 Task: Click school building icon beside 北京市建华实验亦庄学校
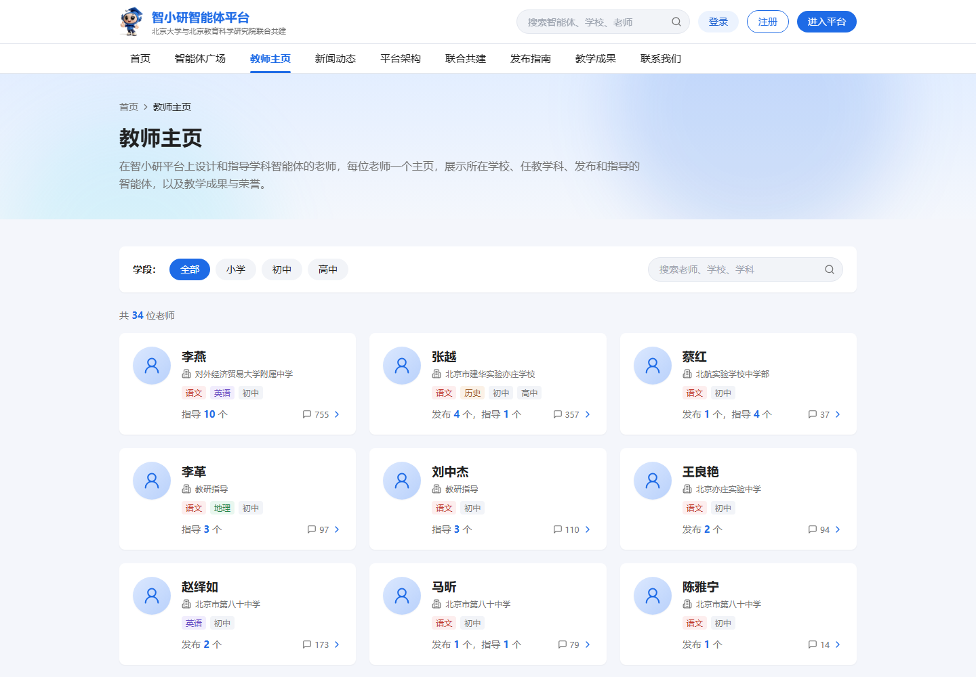(x=436, y=374)
